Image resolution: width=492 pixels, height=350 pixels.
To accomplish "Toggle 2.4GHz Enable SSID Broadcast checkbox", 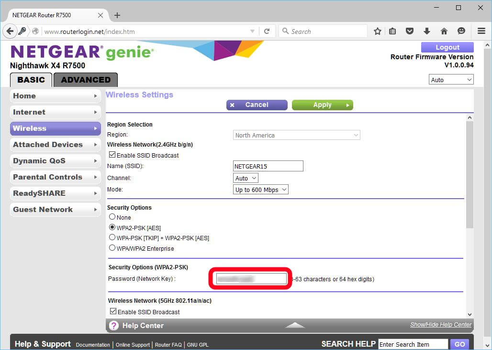I will pos(112,155).
